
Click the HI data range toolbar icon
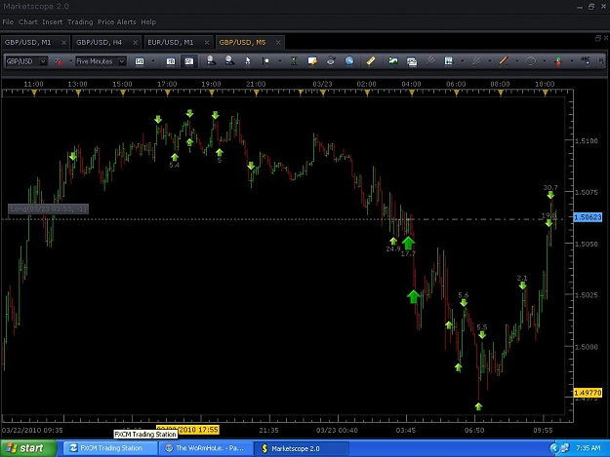coord(140,61)
